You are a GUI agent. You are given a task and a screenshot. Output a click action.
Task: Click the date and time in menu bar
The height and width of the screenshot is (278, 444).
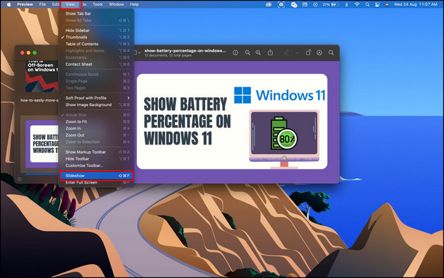415,4
